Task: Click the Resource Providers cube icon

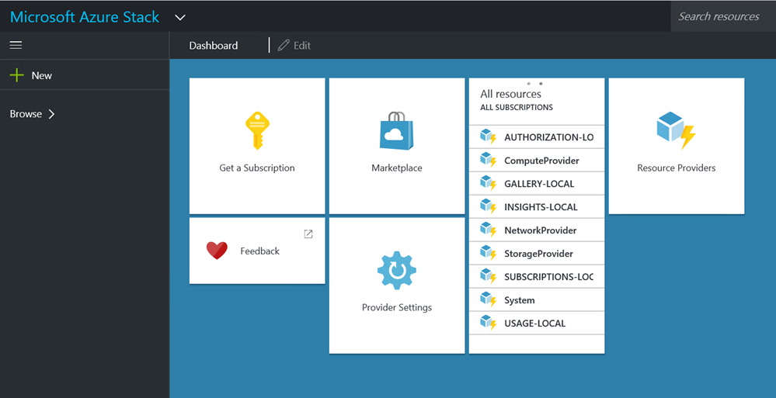Action: click(x=676, y=130)
